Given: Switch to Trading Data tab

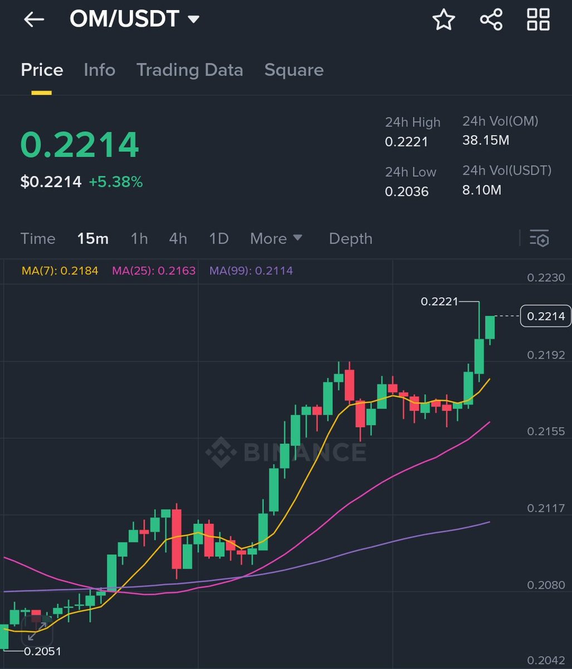Looking at the screenshot, I should point(189,70).
